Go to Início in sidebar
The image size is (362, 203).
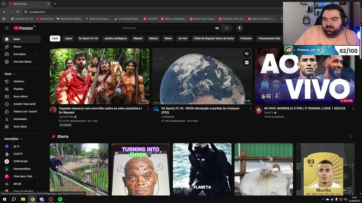tap(21, 39)
